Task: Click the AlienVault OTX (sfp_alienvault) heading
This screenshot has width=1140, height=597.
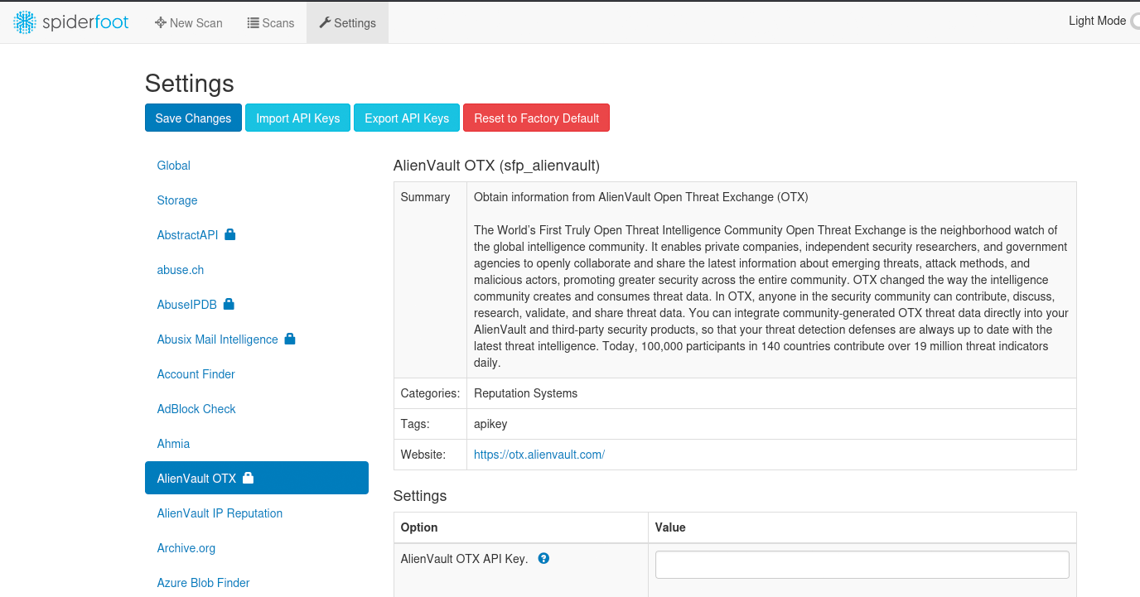Action: coord(496,166)
